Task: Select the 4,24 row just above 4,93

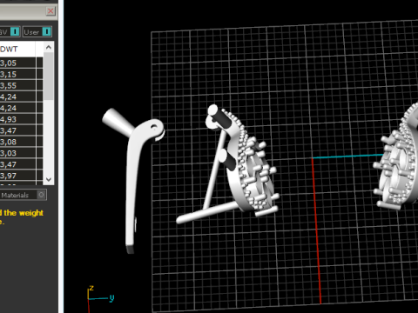Action: click(x=21, y=108)
